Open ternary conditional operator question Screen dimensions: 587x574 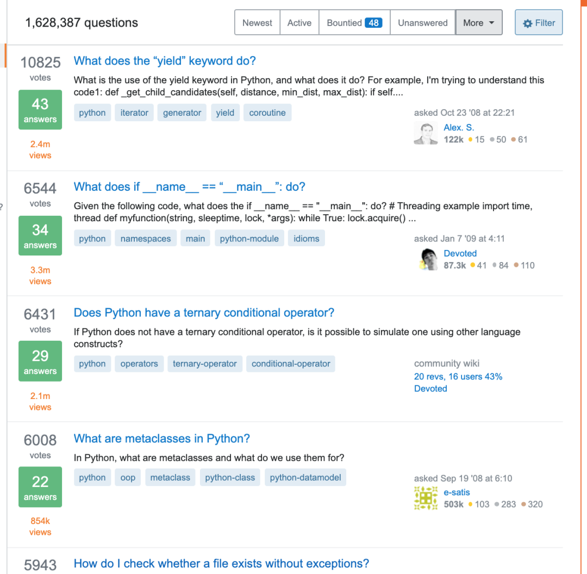click(x=204, y=312)
